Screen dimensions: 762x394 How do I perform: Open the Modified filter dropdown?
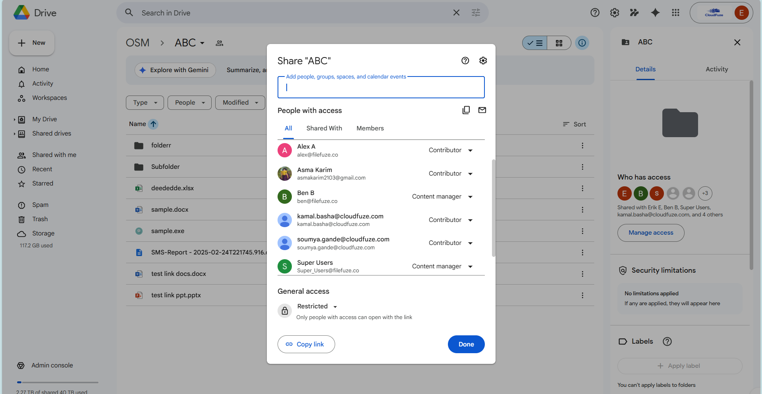click(240, 102)
